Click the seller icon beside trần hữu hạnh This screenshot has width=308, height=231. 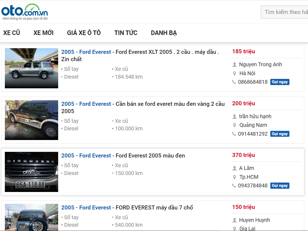pos(234,117)
